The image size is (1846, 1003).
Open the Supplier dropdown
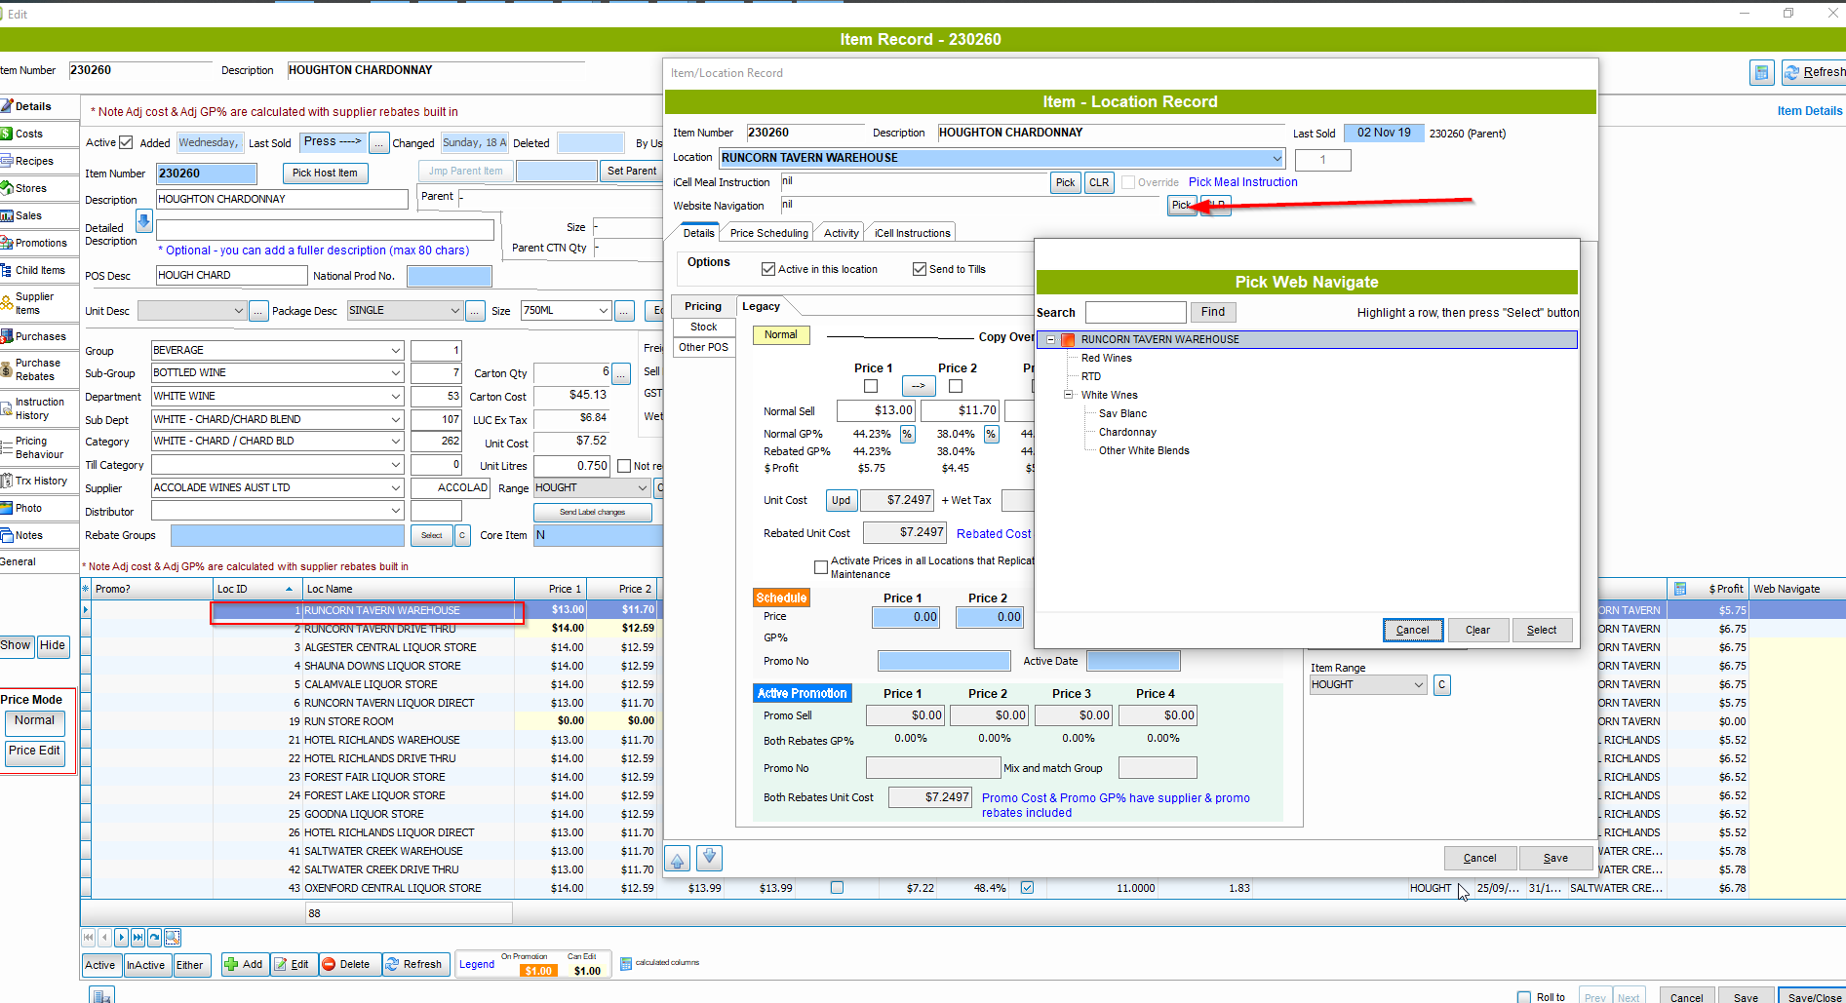[x=396, y=488]
